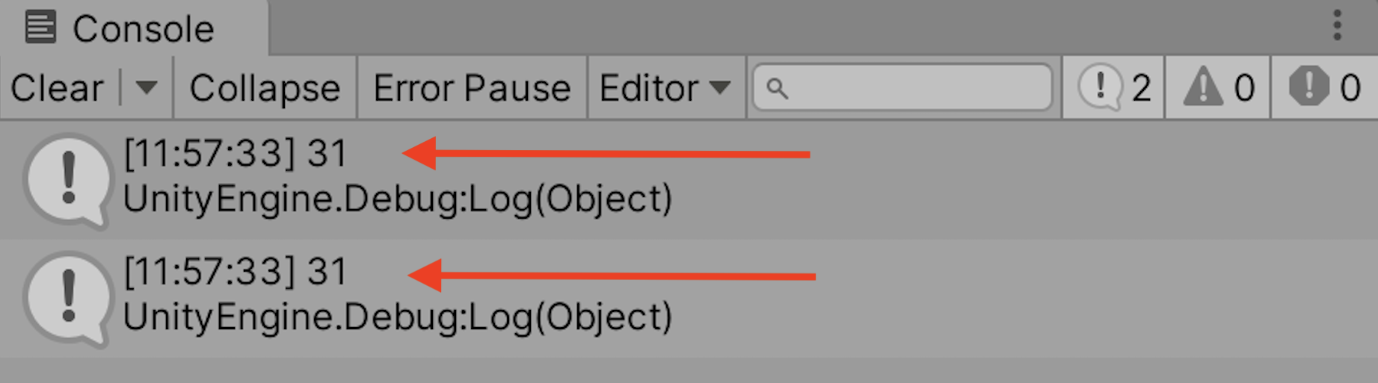Open Clear options dropdown arrow
The height and width of the screenshot is (383, 1378).
(x=147, y=87)
